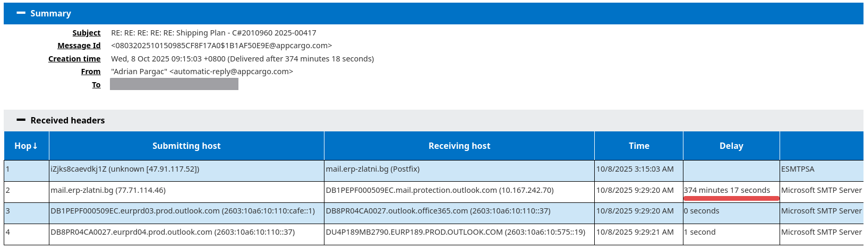Select hop 4 DU4P189MB2790 receiving host
Image resolution: width=864 pixels, height=249 pixels.
456,232
